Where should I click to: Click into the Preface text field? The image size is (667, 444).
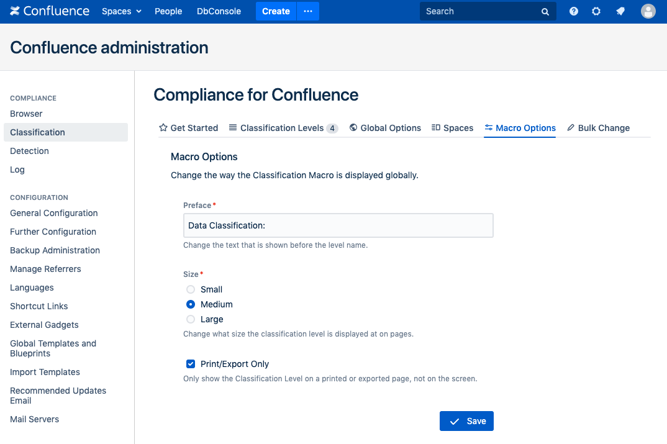point(338,225)
